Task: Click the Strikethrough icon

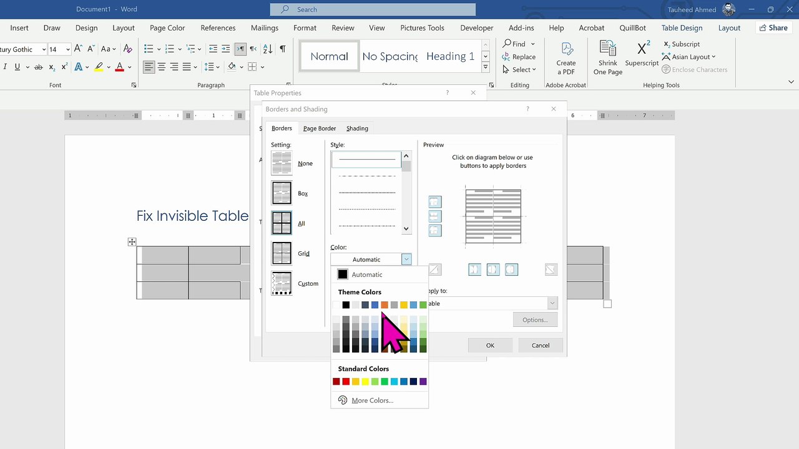Action: pyautogui.click(x=39, y=67)
